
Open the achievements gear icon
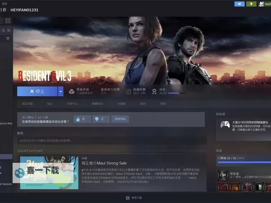[x=154, y=91]
